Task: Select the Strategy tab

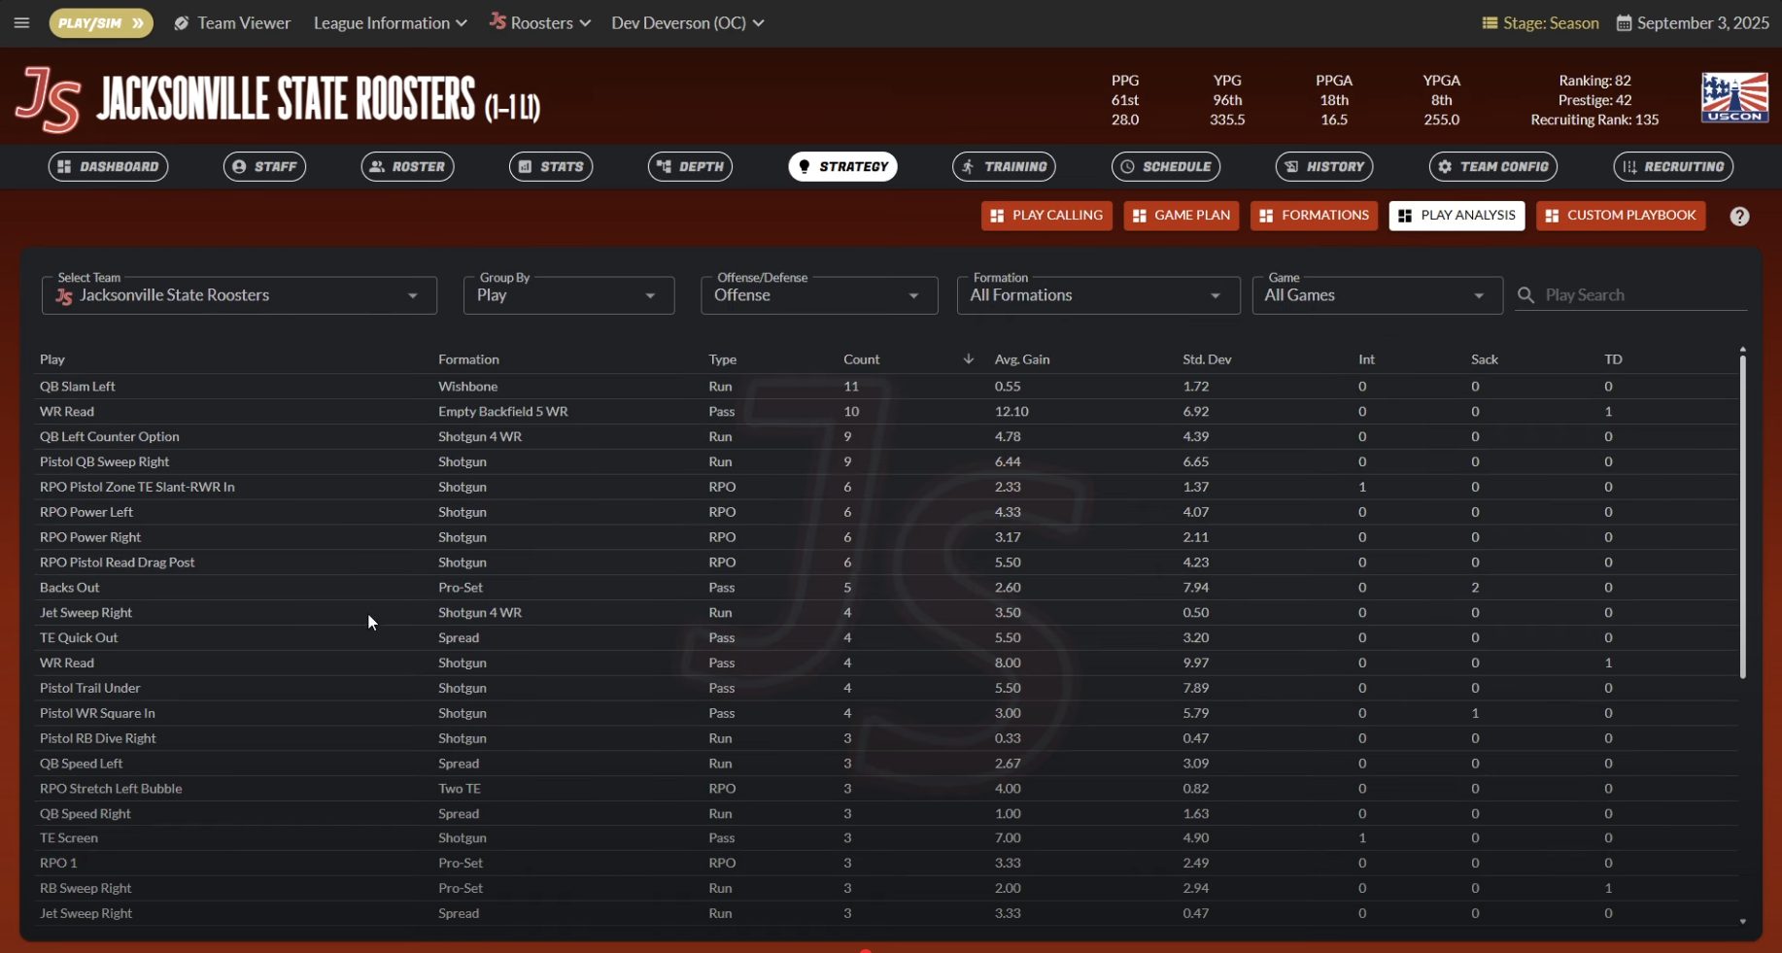Action: click(x=842, y=166)
